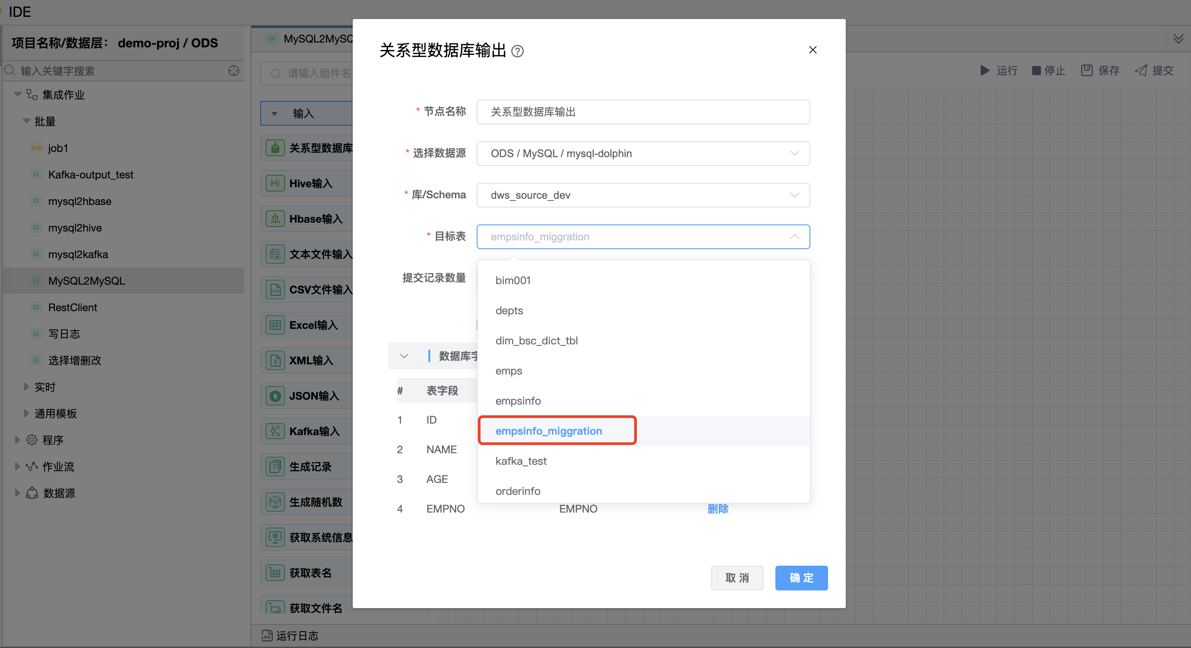Click the double-chevron icon at top right
Viewport: 1191px width, 648px height.
click(x=1179, y=39)
